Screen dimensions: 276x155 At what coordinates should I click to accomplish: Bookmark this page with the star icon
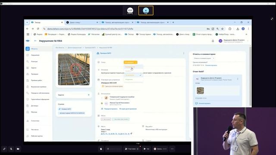coord(223,29)
